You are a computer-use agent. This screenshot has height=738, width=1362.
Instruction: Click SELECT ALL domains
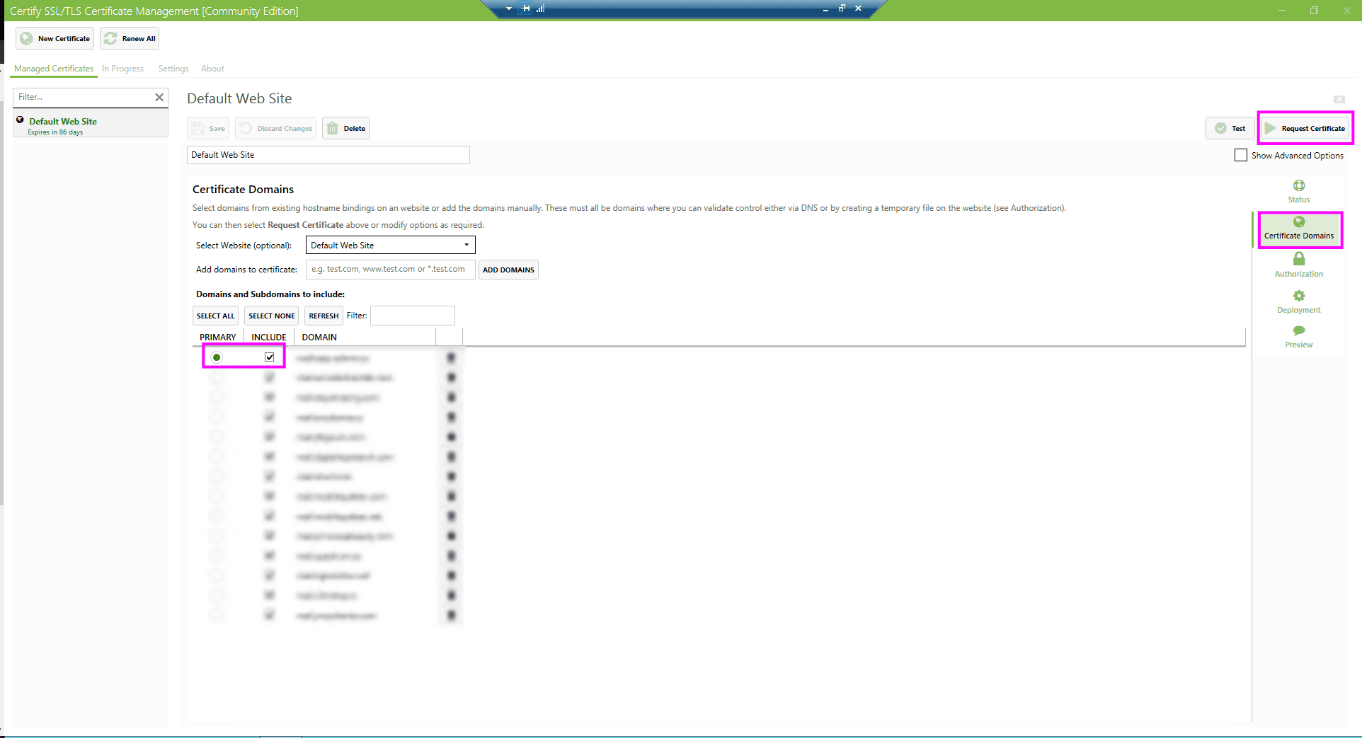(x=215, y=316)
